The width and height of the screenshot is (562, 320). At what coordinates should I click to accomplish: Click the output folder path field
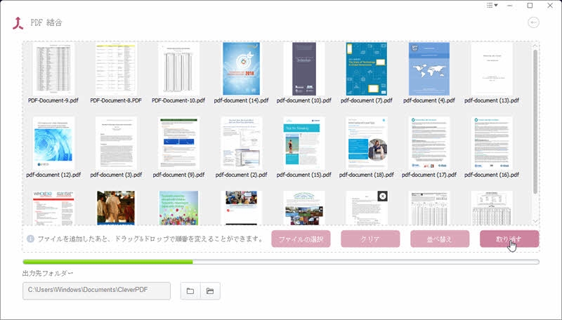pyautogui.click(x=96, y=291)
